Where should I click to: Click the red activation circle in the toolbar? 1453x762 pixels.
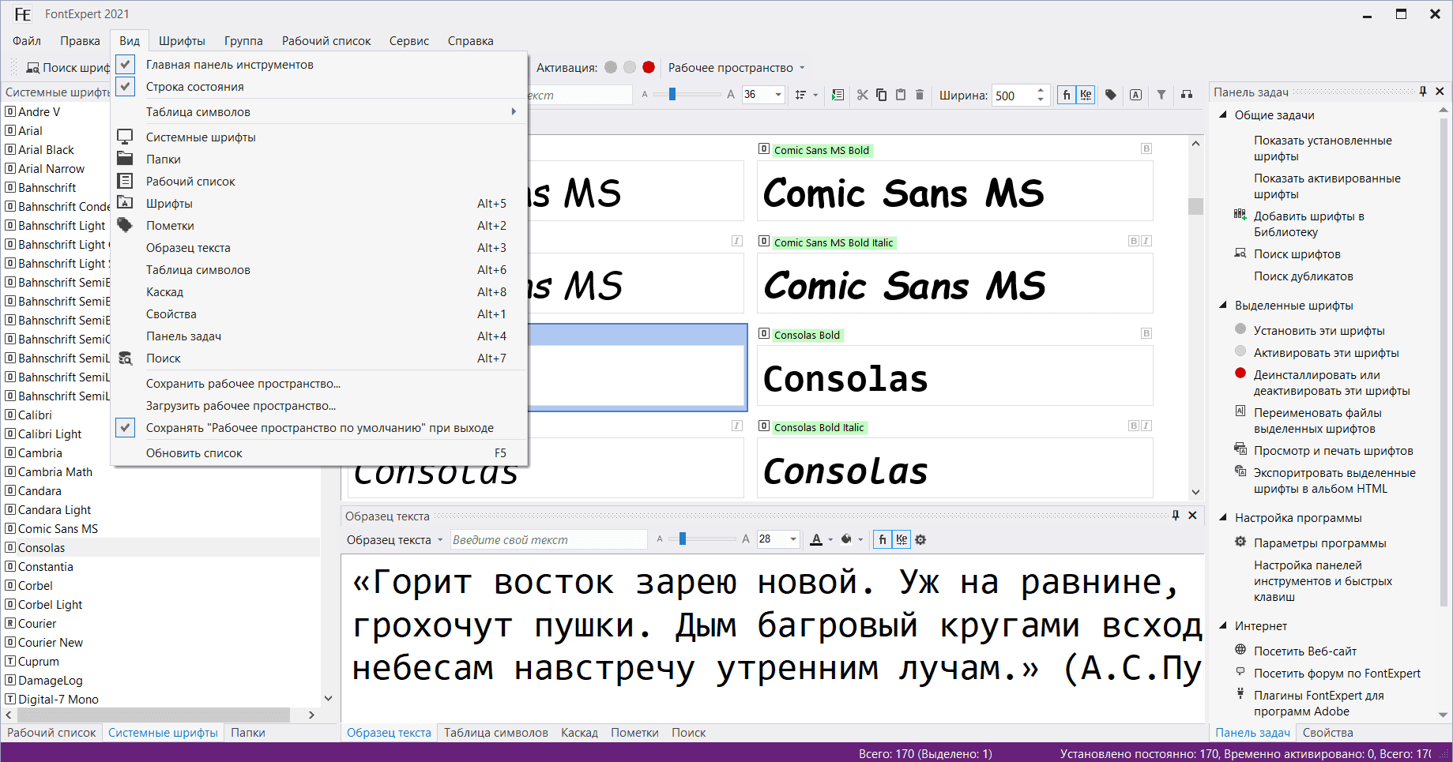point(649,67)
